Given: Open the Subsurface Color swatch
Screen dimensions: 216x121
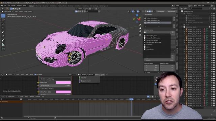Looking at the screenshot, I should 63,92.
